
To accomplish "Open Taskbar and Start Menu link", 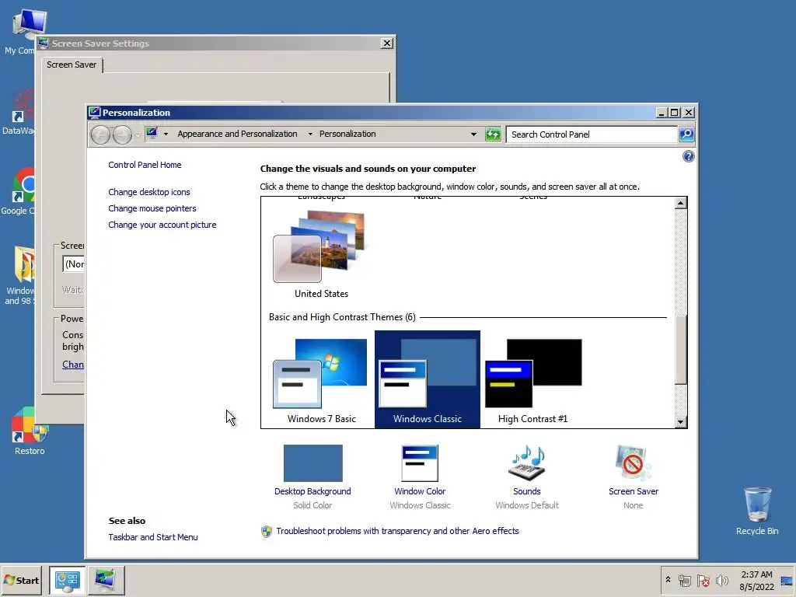I will [153, 537].
